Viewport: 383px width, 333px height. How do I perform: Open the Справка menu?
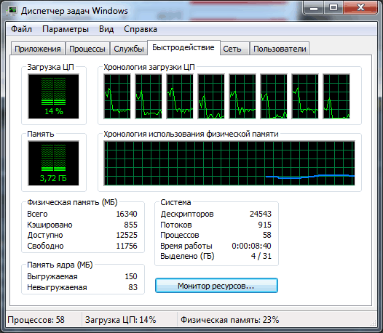(x=141, y=29)
